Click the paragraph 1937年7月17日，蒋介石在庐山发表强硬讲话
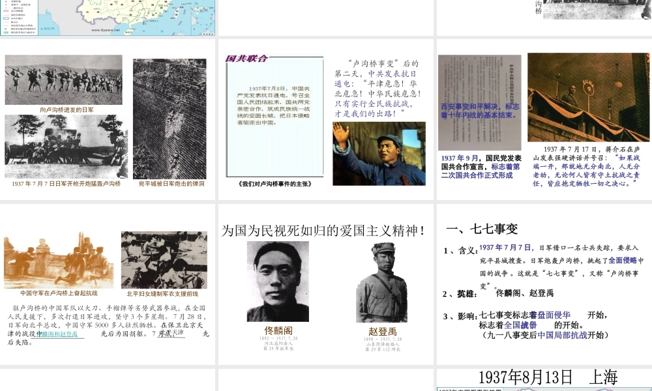Image resolution: width=652 pixels, height=391 pixels. coord(586,166)
